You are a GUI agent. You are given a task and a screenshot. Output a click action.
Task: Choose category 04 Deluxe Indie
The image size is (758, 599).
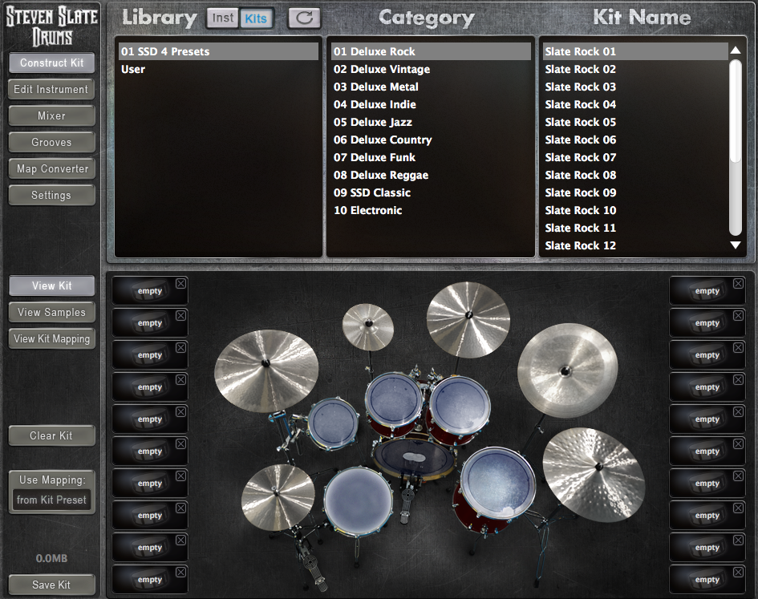tap(431, 104)
